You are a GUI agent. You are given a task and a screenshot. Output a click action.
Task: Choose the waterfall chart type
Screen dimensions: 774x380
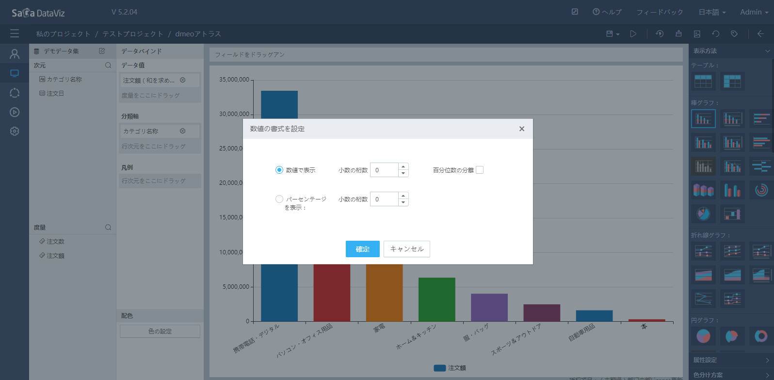(732, 214)
